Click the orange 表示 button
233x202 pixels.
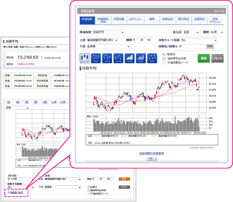coord(124,179)
